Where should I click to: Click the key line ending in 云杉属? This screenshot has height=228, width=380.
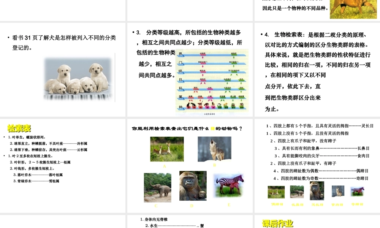[49, 150]
